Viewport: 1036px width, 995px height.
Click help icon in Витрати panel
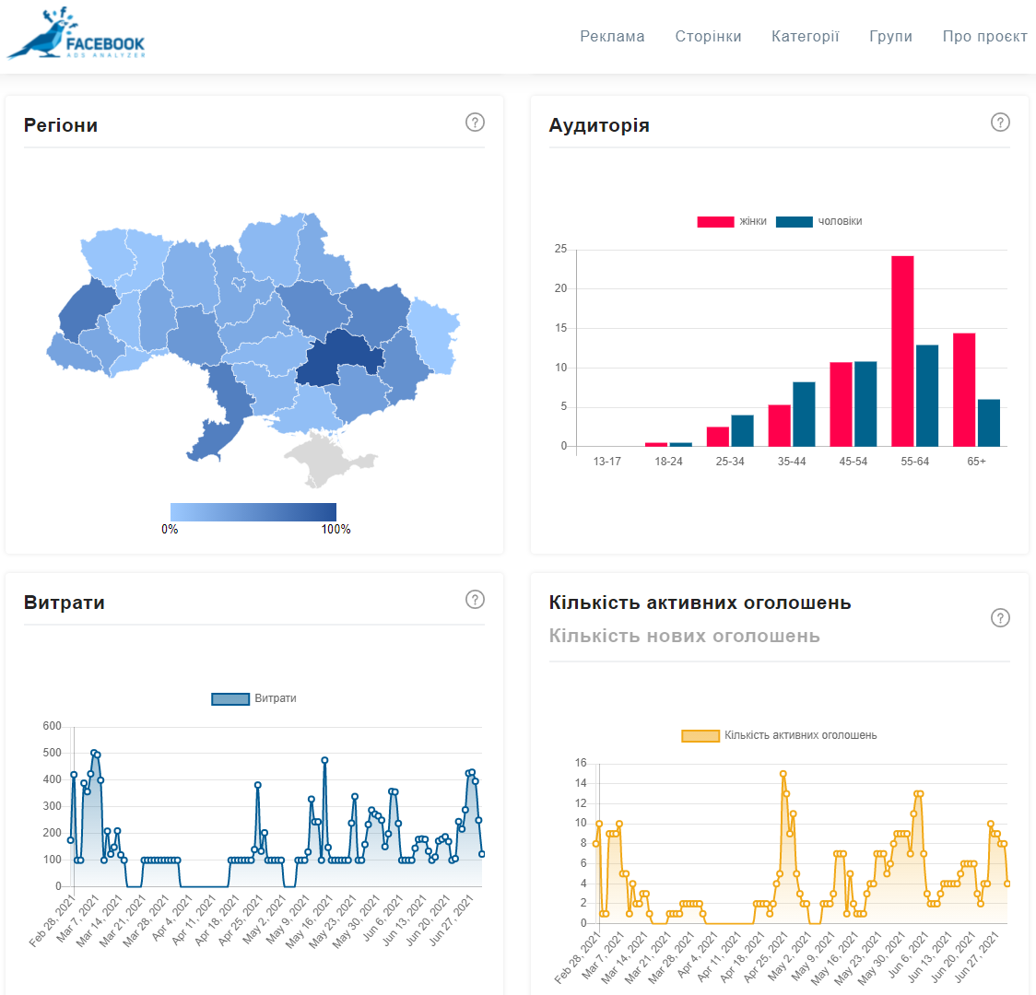pos(475,600)
